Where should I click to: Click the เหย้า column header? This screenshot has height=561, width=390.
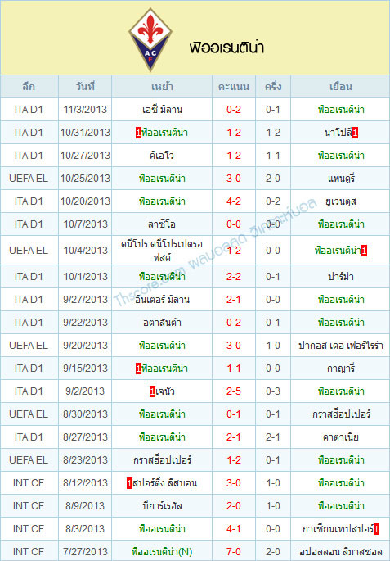coord(162,86)
